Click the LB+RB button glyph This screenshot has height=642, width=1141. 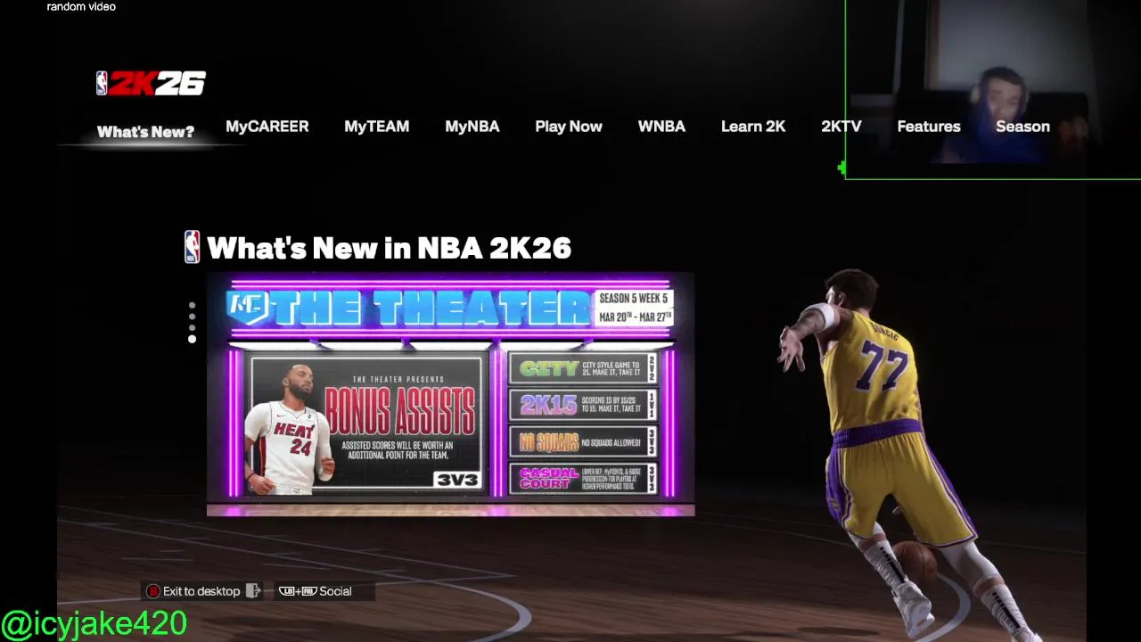point(298,591)
